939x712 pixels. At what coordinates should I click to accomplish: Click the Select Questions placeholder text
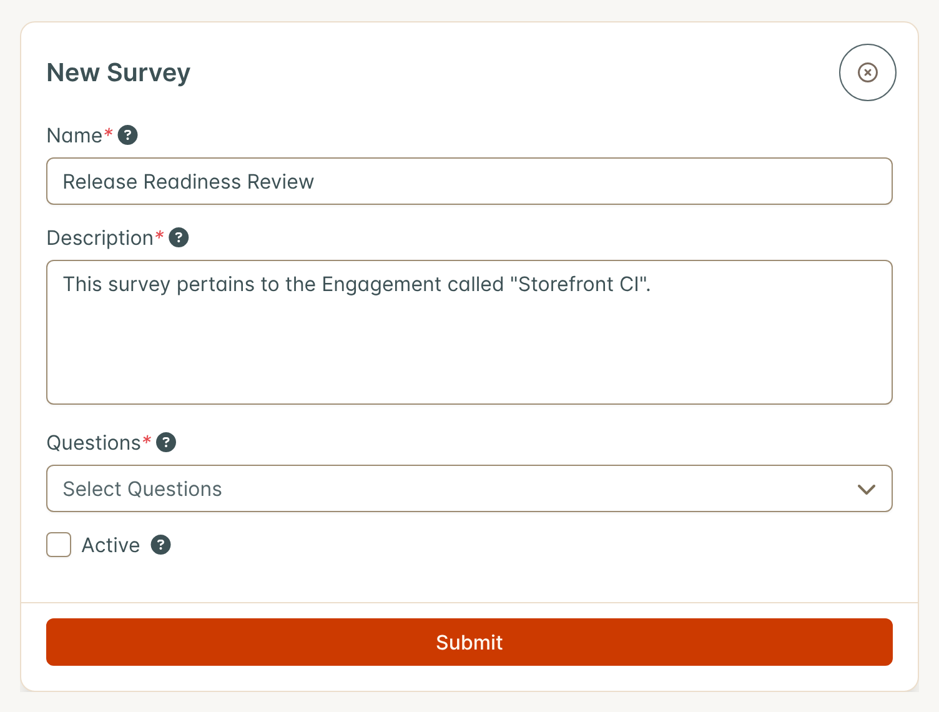pos(142,489)
